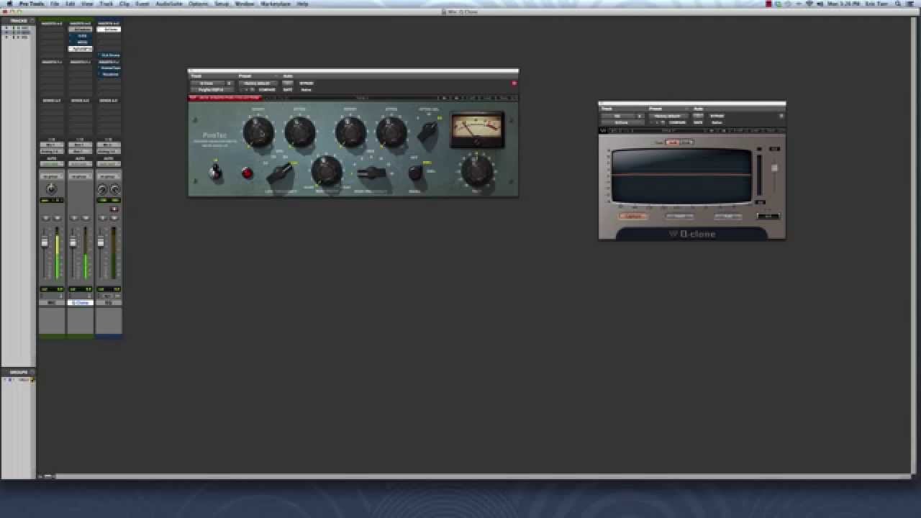Open the Track menu
The image size is (921, 518).
[106, 4]
